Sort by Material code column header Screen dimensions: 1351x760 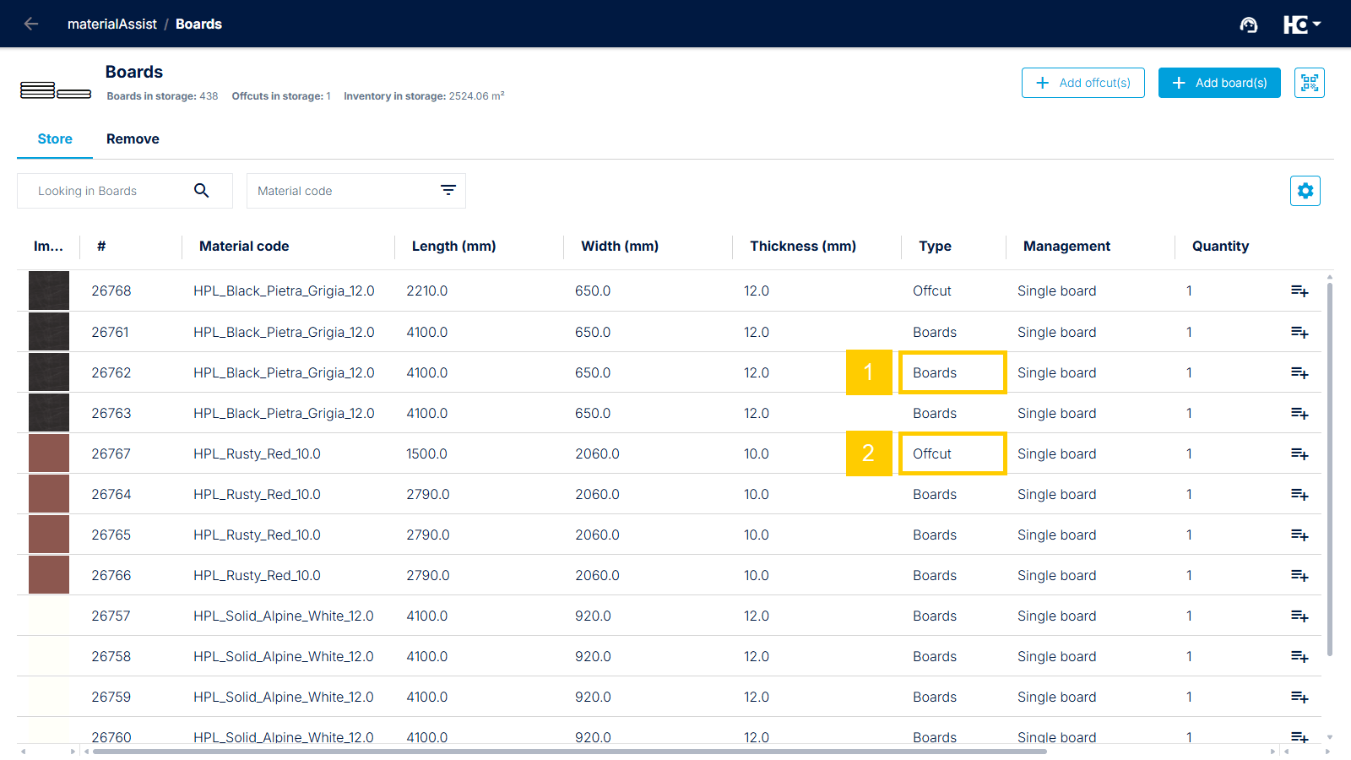click(244, 247)
